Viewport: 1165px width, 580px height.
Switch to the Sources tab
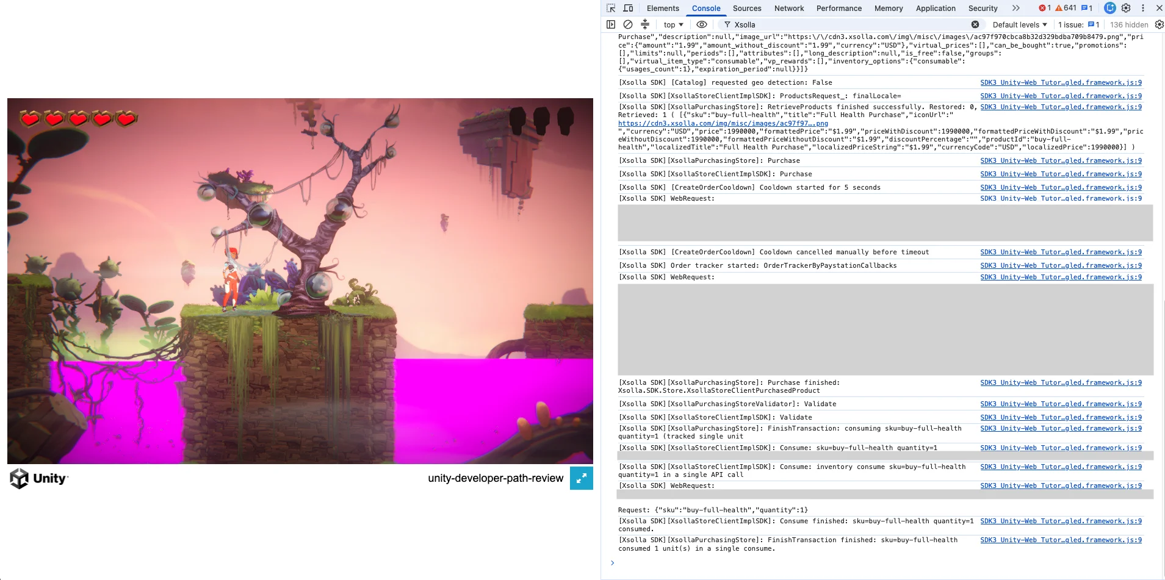click(747, 8)
